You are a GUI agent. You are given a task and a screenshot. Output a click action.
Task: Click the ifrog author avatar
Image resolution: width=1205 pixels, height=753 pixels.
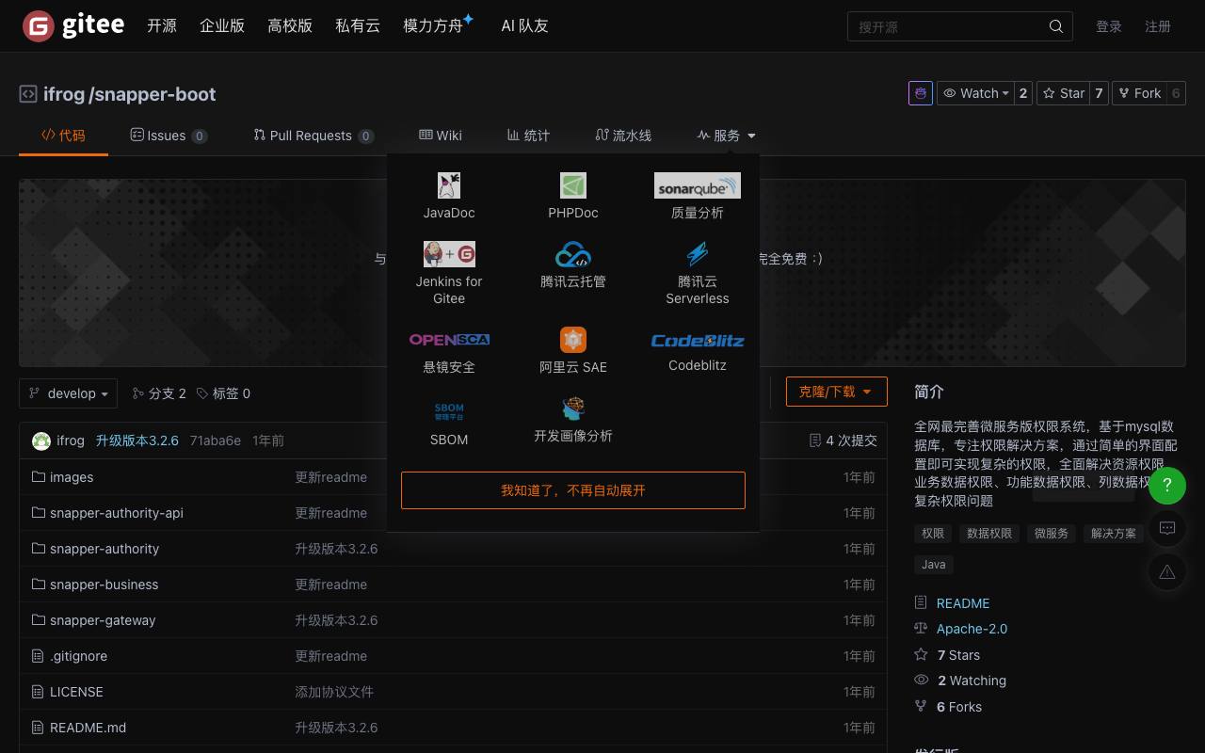[41, 441]
